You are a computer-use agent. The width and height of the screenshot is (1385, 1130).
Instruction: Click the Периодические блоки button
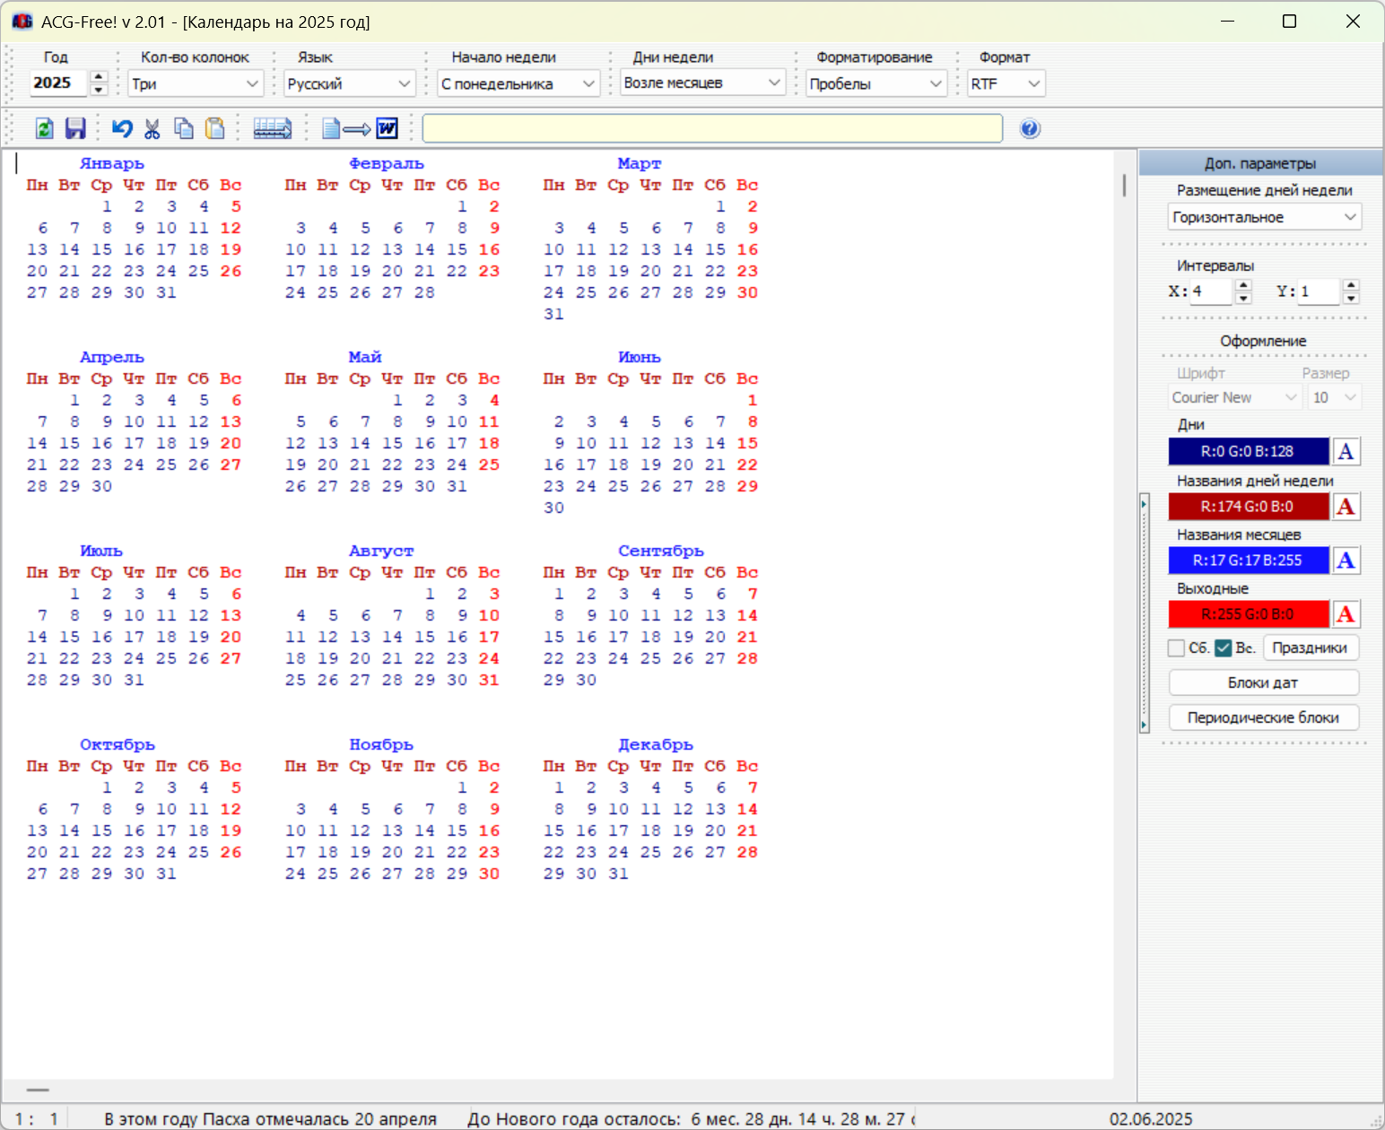tap(1263, 717)
